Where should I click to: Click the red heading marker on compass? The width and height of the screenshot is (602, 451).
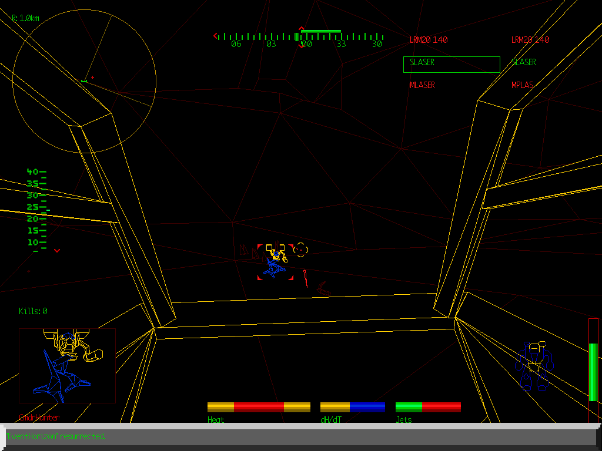[x=302, y=29]
